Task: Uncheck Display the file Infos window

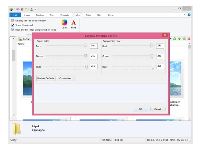Action: [12, 21]
